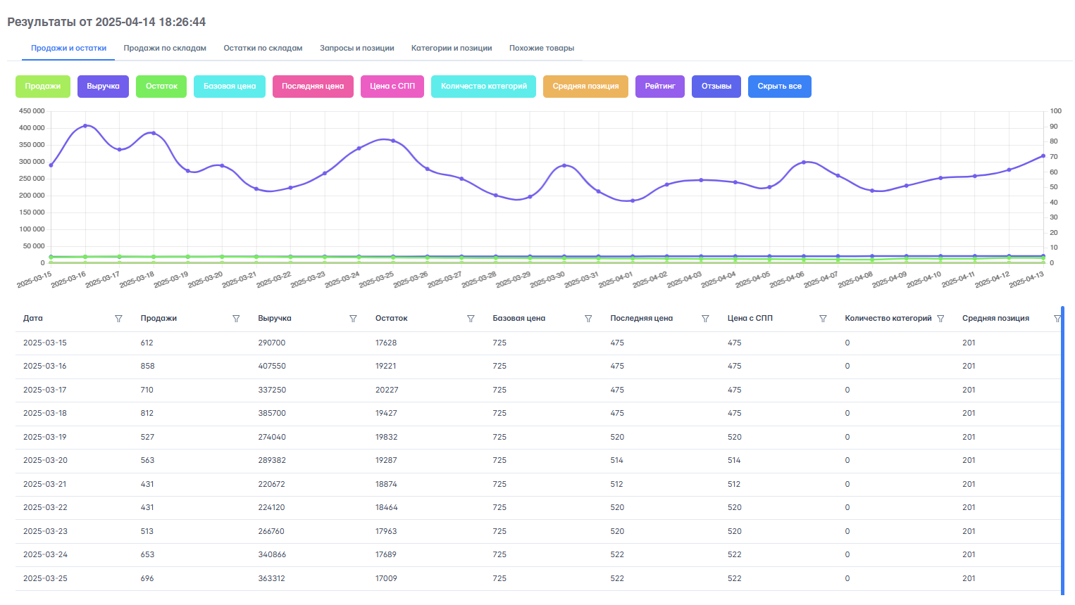Click the 2025-03-16 revenue peak point
Screen dimensions: 1075x605
click(85, 126)
